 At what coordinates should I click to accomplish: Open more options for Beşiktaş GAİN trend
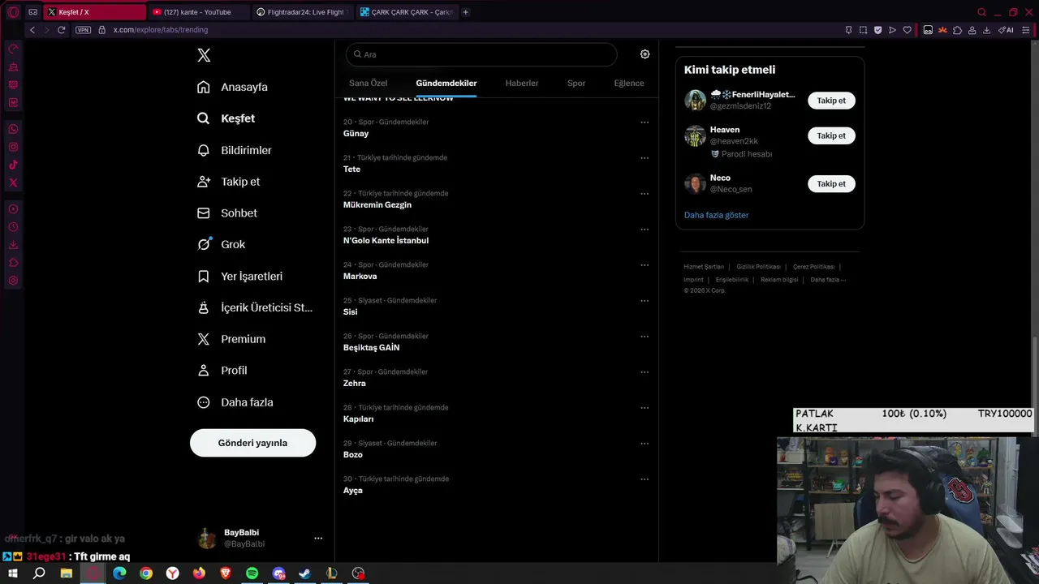tap(645, 337)
